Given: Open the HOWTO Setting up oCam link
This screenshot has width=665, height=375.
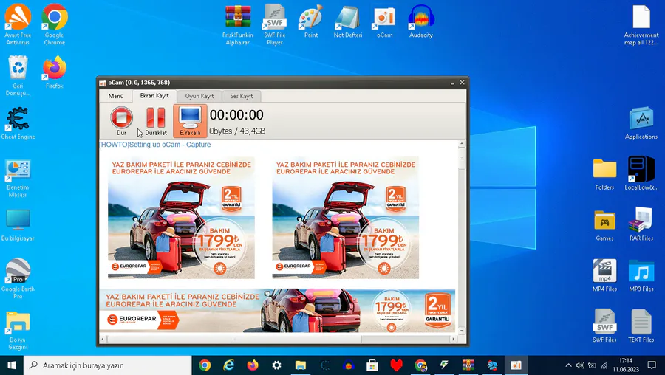Looking at the screenshot, I should coord(155,145).
